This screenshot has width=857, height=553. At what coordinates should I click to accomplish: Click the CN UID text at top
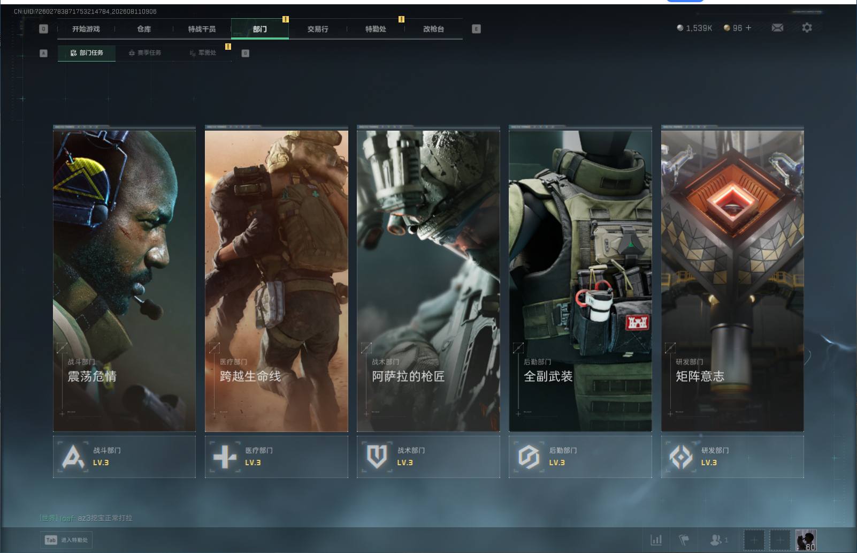[85, 11]
